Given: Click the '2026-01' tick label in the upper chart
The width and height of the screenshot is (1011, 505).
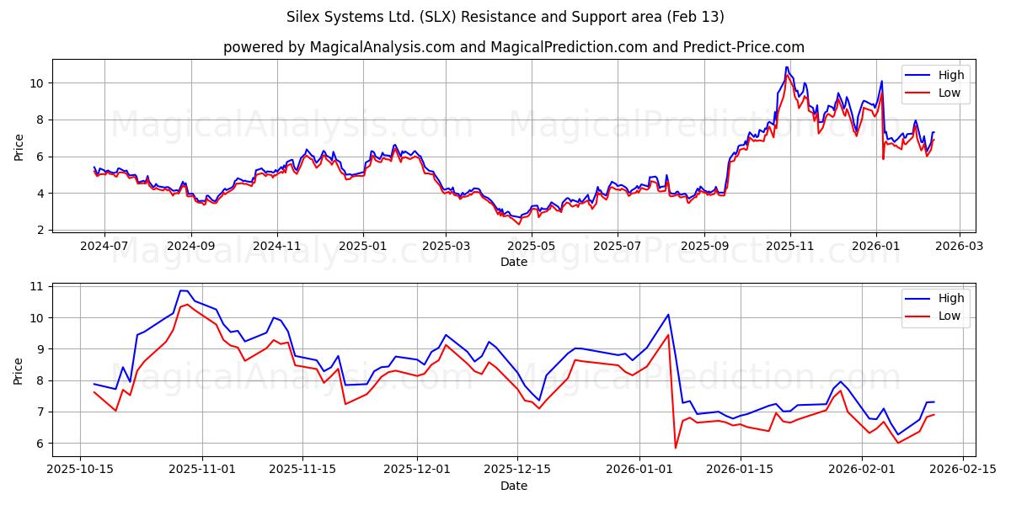Looking at the screenshot, I should [x=876, y=246].
